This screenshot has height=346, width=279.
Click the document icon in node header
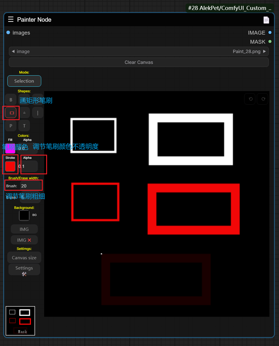(x=266, y=20)
